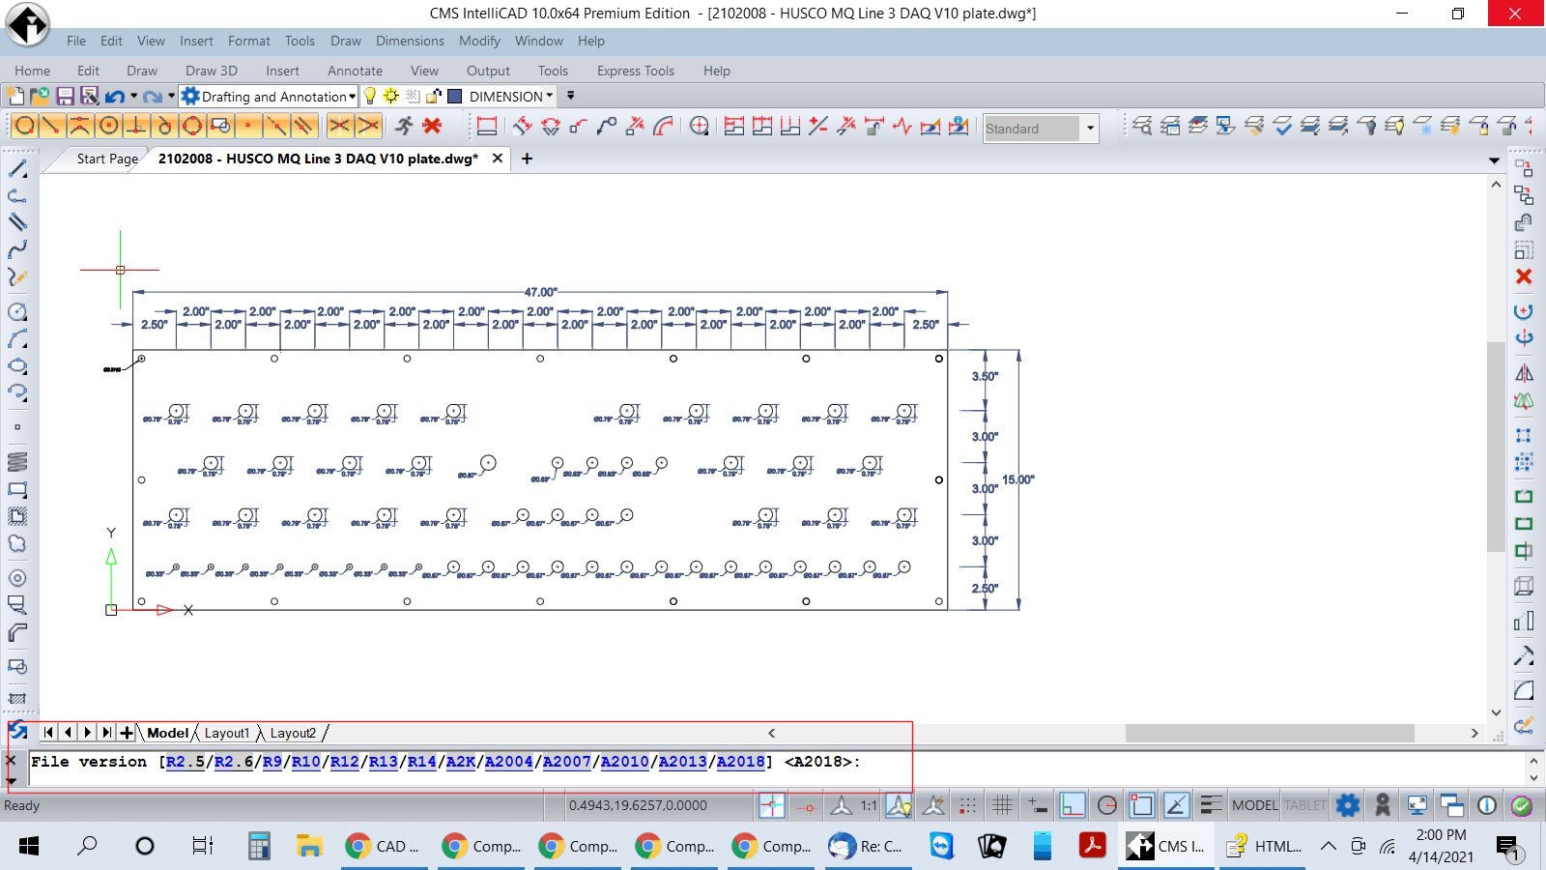The image size is (1546, 870).
Task: Open the Start Page document tab
Action: [x=106, y=159]
